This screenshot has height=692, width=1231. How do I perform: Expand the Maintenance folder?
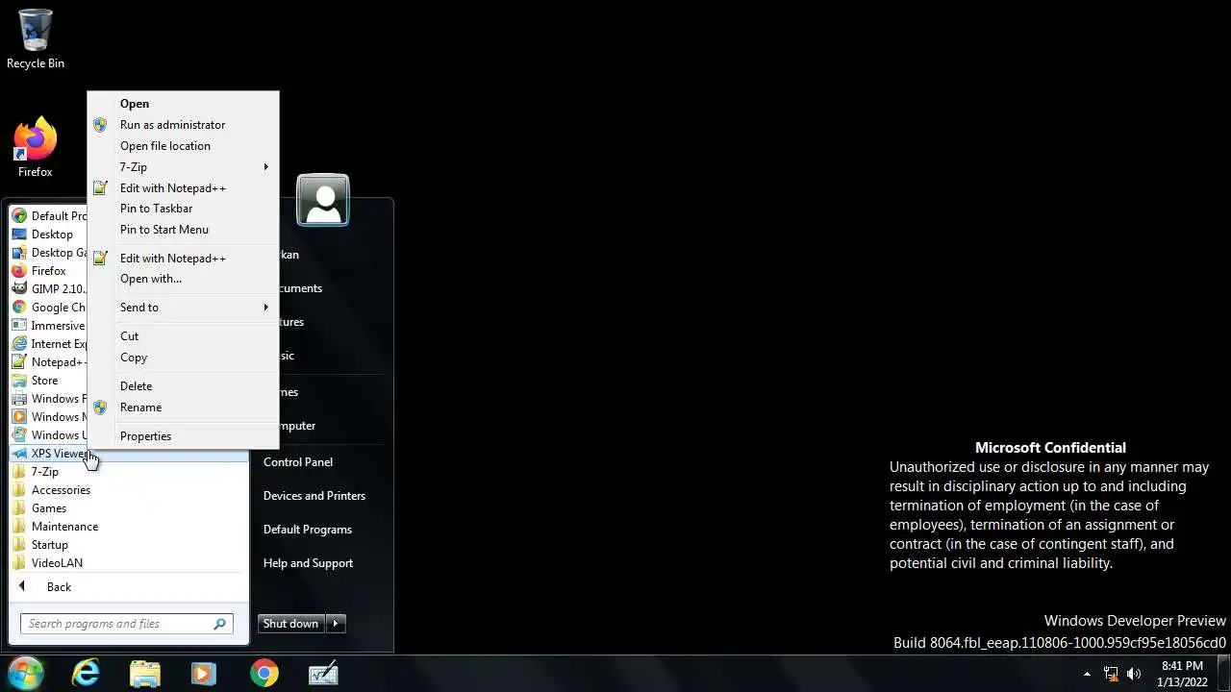click(x=128, y=527)
